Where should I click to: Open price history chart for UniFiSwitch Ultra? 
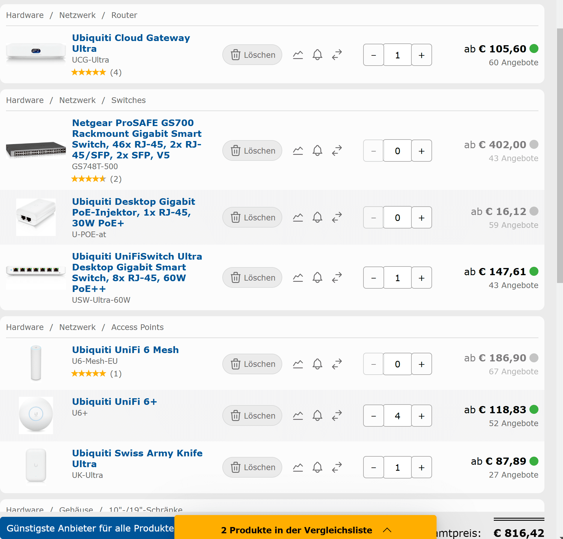tap(298, 278)
